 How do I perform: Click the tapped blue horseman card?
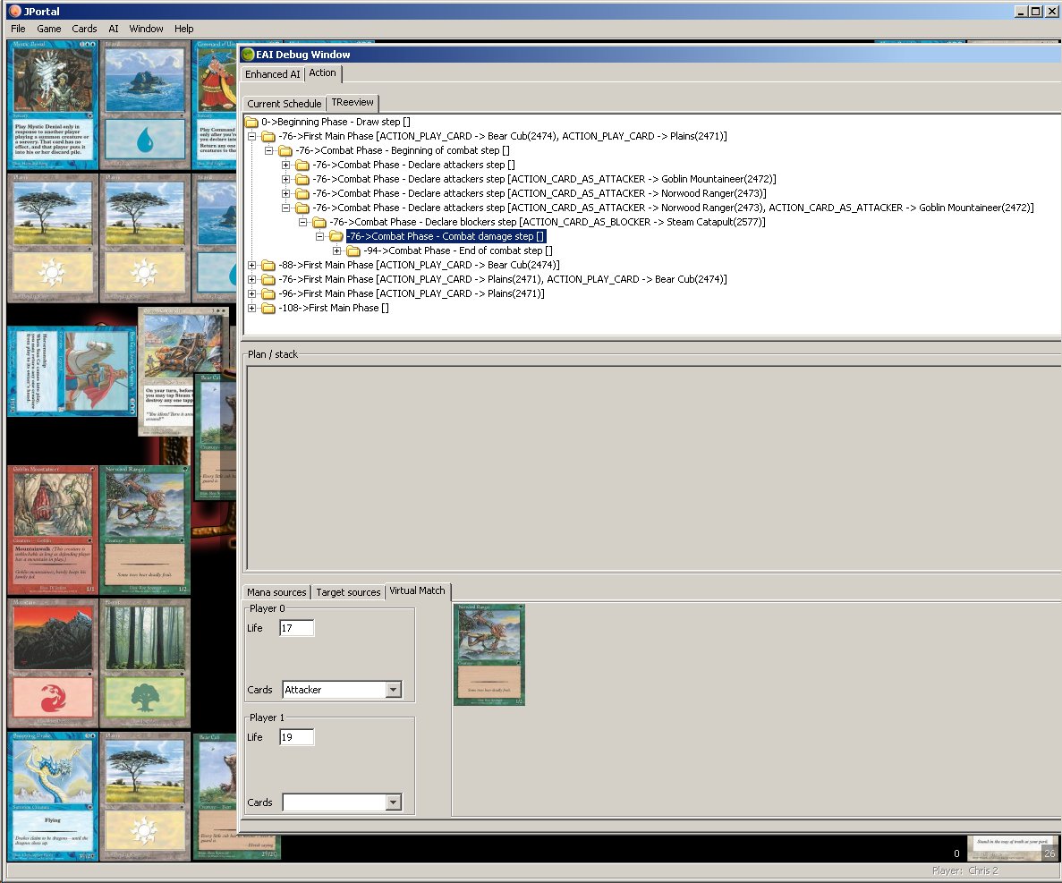point(73,371)
